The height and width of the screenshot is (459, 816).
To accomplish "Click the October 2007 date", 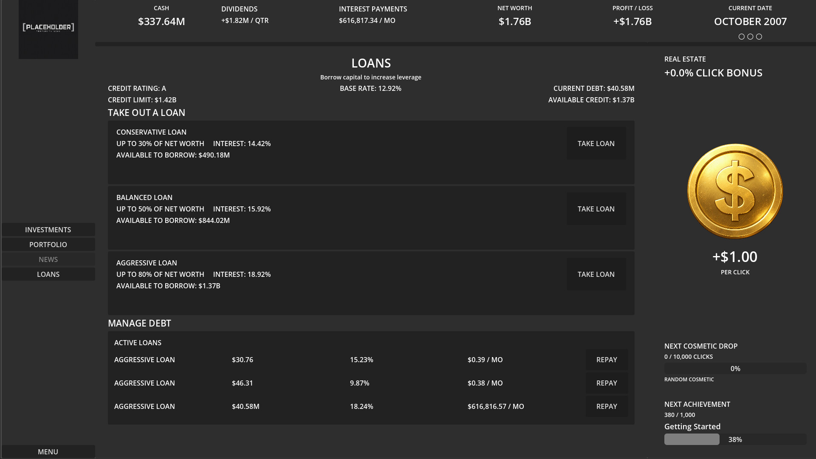I will tap(750, 21).
